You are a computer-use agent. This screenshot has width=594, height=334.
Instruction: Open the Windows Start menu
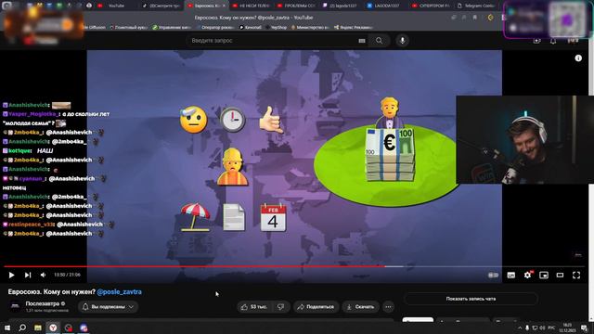(x=6, y=328)
